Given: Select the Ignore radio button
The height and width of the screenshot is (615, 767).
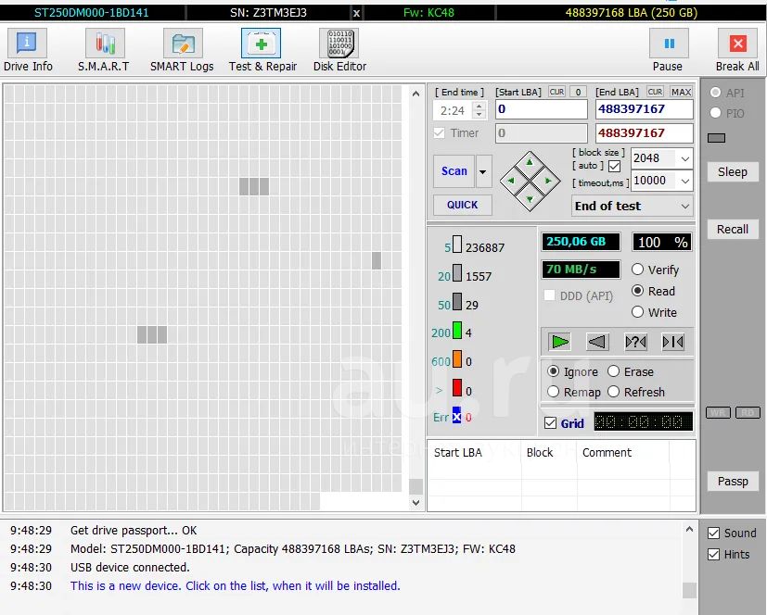Looking at the screenshot, I should click(554, 371).
